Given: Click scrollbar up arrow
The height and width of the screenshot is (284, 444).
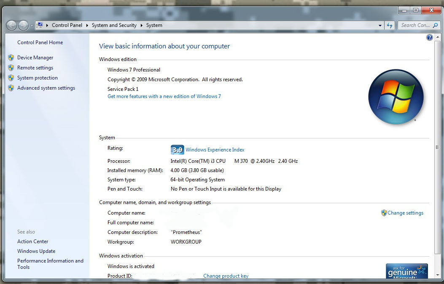Looking at the screenshot, I should click(437, 37).
